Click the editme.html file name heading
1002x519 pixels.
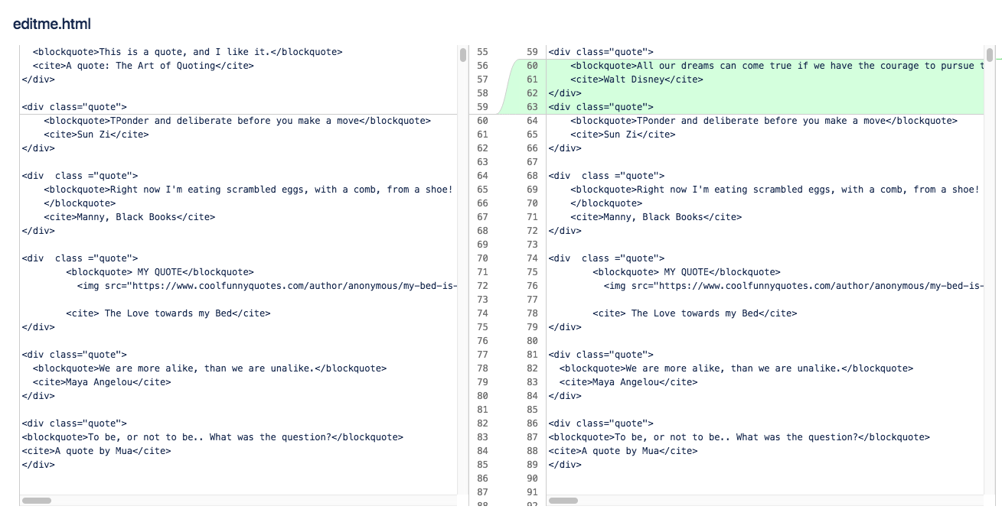point(52,24)
